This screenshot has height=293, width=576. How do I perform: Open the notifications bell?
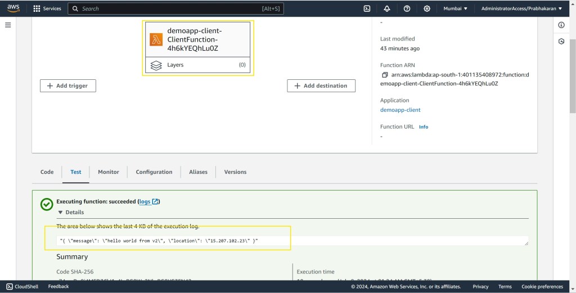click(387, 8)
